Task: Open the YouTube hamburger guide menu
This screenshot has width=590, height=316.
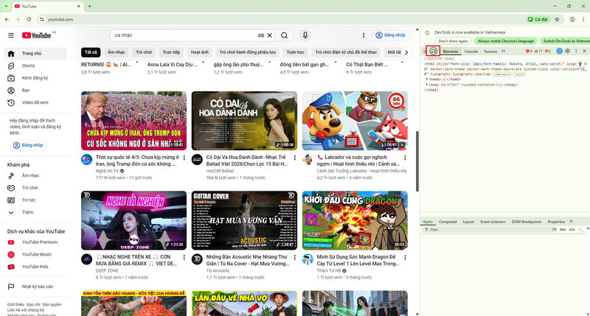Action: point(11,35)
